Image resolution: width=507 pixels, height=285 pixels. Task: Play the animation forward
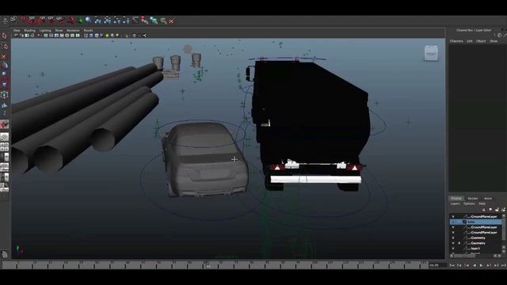[481, 265]
